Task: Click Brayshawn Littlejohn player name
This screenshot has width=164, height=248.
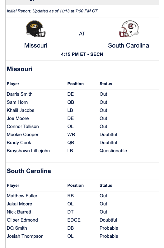Action: click(x=28, y=151)
